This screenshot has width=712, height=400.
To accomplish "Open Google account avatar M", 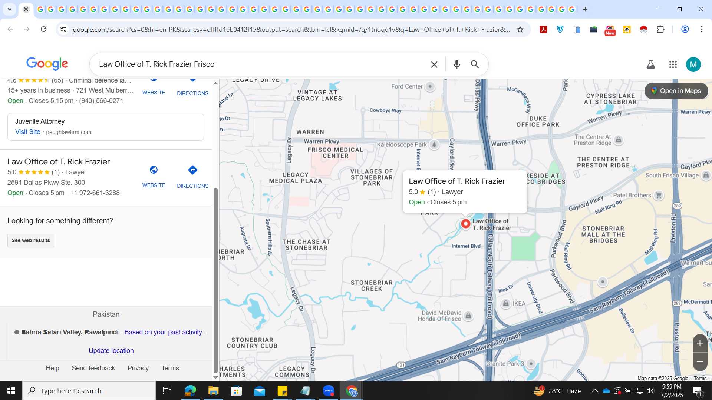I will click(693, 64).
